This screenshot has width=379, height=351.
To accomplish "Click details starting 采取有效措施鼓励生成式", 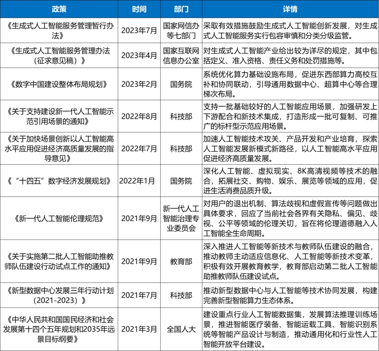I will [290, 30].
